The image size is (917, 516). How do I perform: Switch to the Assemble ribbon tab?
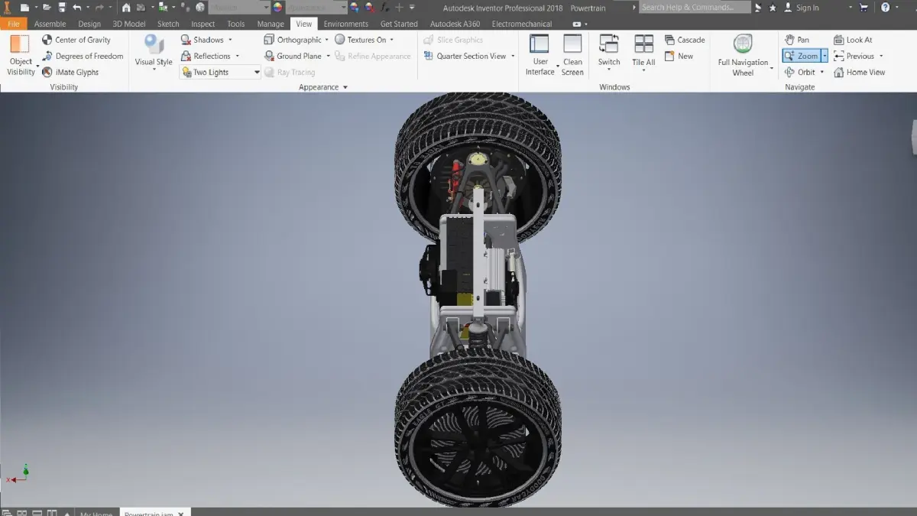click(50, 24)
